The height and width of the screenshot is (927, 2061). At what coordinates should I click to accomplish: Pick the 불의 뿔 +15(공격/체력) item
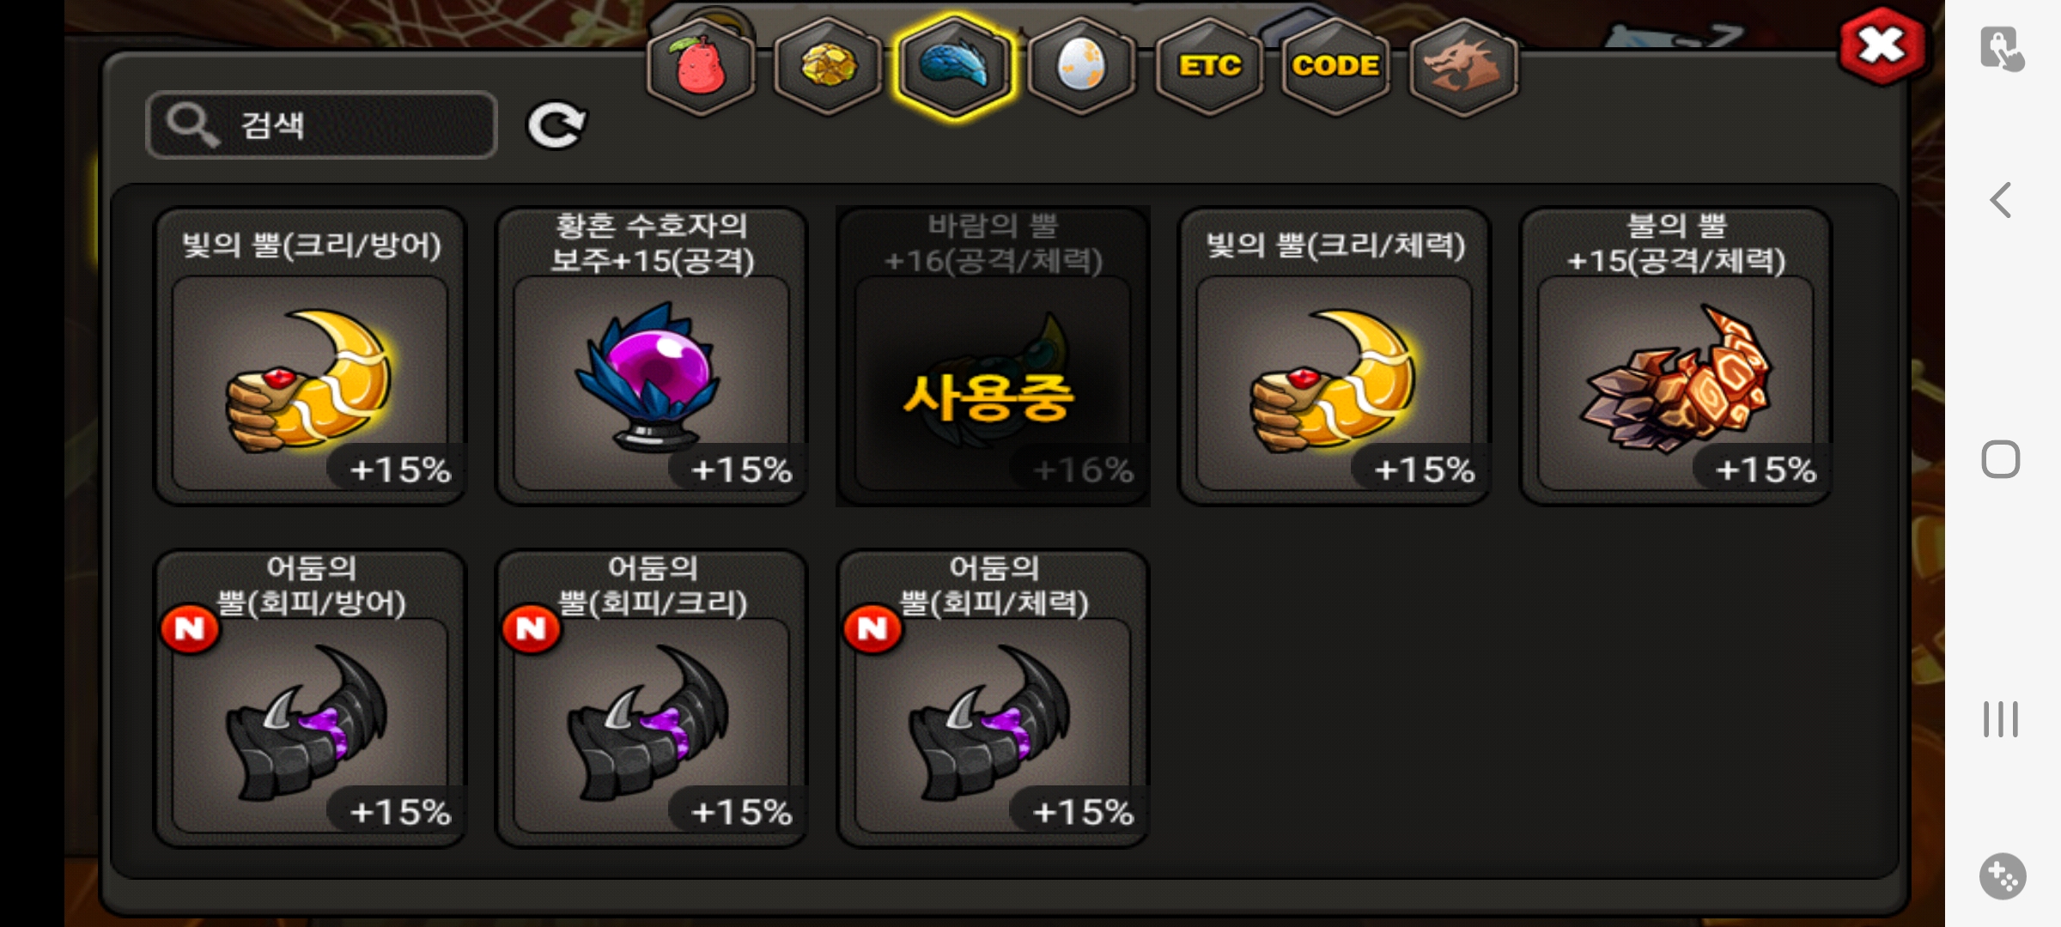(1676, 356)
